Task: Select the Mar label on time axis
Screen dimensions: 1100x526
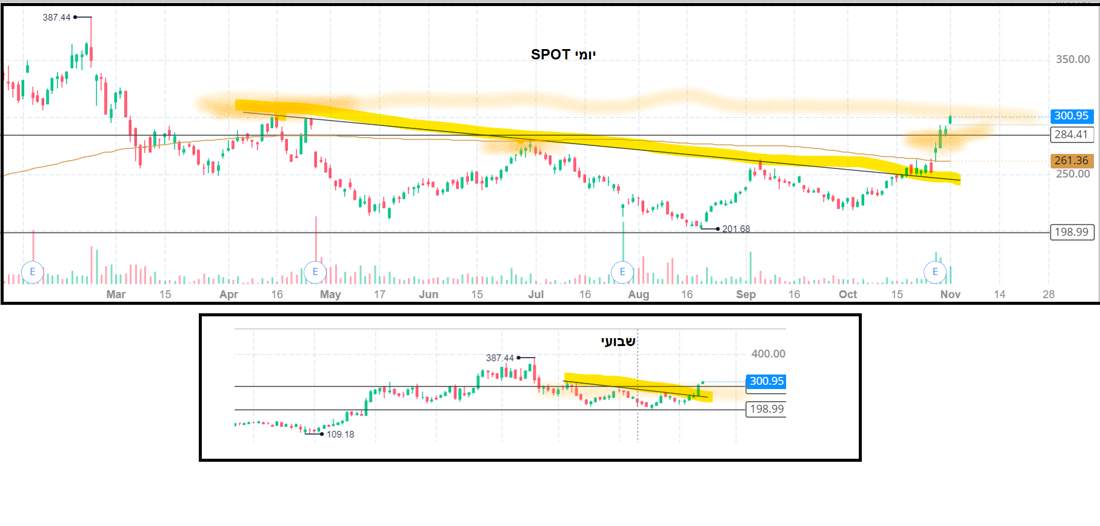Action: click(116, 295)
